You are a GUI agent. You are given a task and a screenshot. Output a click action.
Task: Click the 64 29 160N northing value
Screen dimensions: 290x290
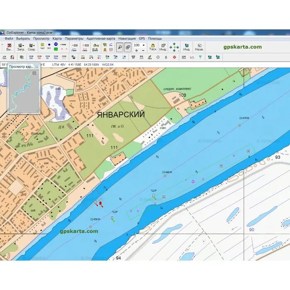(x=92, y=65)
